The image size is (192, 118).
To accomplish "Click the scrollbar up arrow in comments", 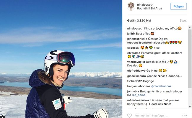I will point(190,28).
